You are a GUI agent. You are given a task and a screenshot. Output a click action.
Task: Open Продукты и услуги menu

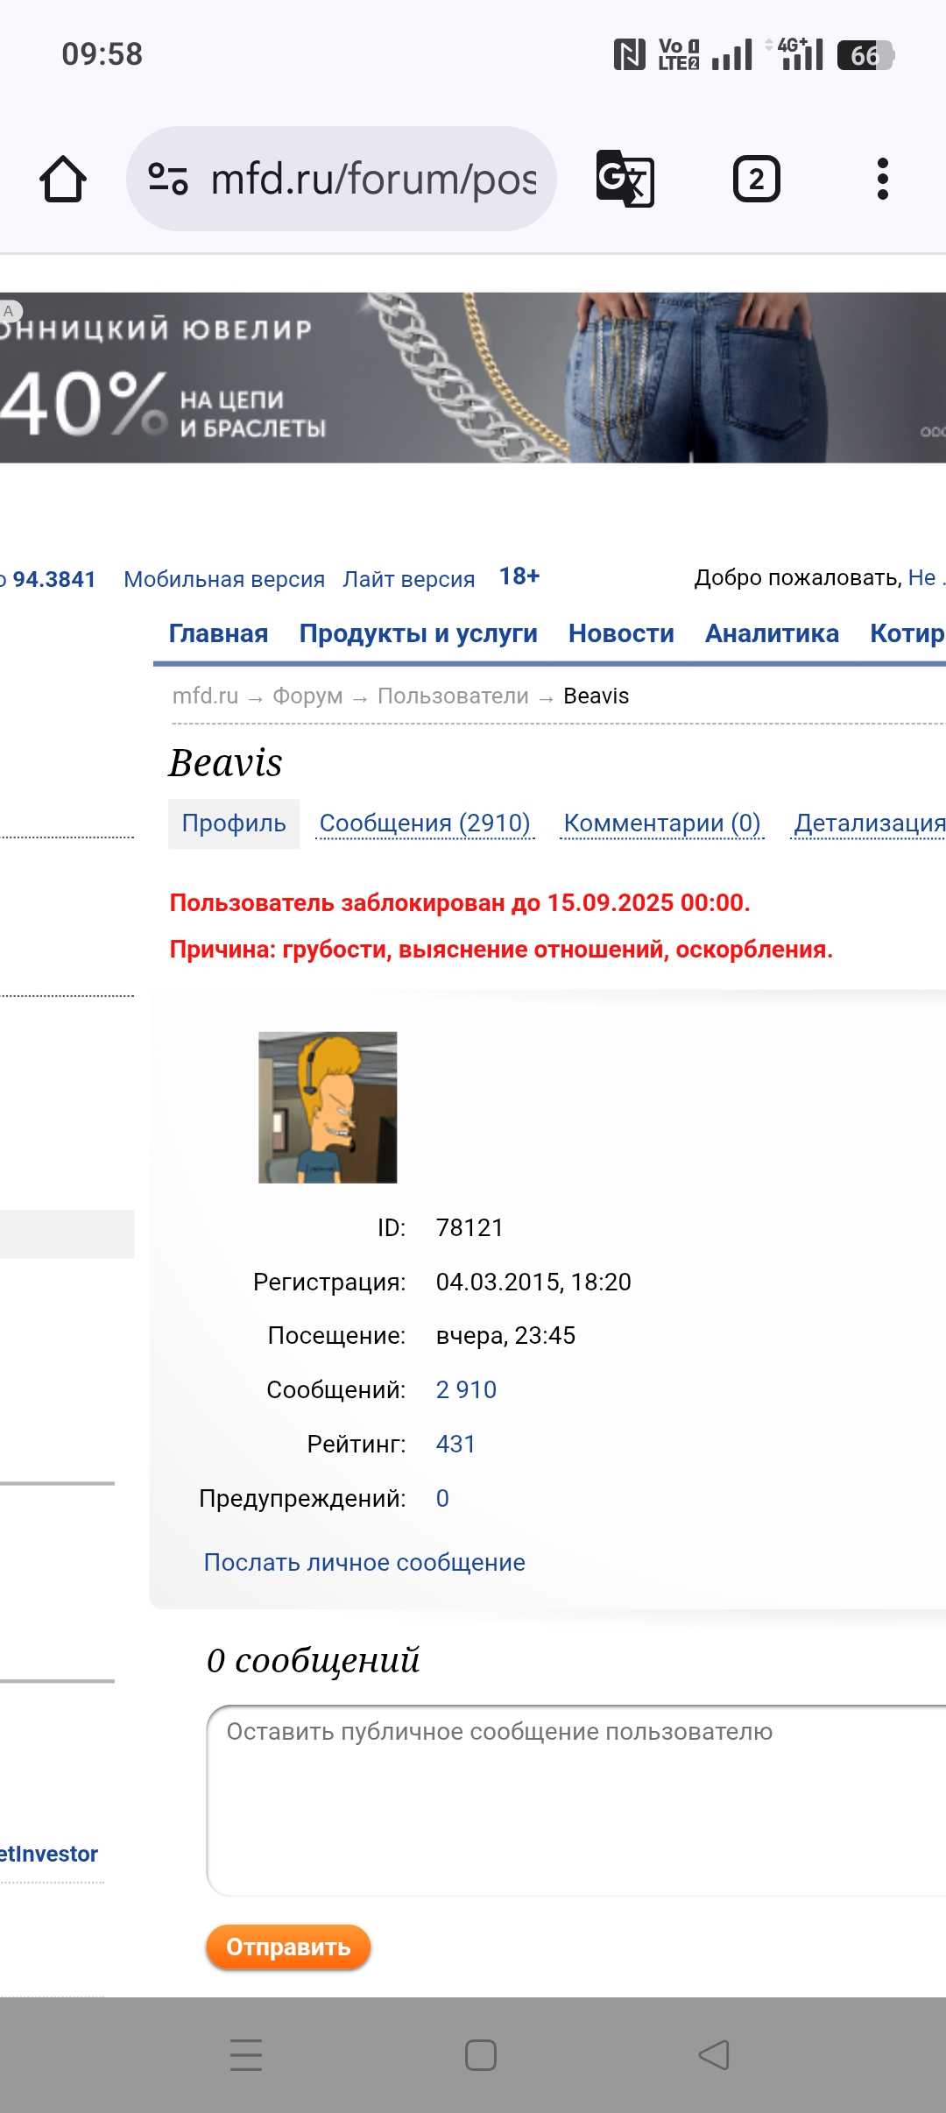[419, 633]
